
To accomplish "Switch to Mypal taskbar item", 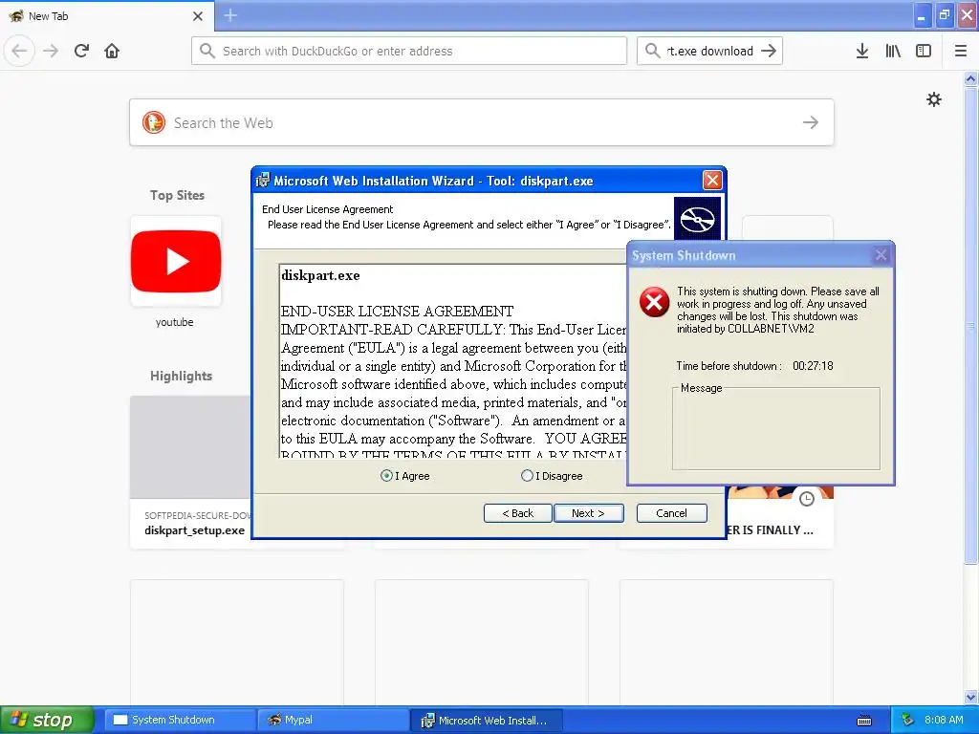I will tap(333, 721).
